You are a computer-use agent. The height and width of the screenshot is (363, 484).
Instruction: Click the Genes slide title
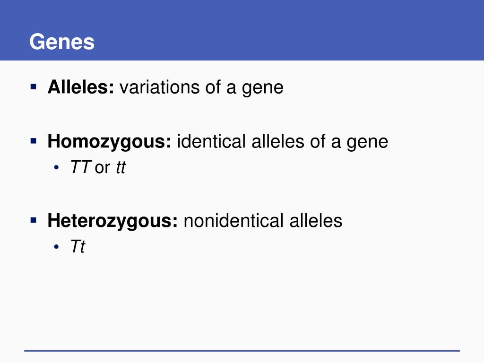[x=62, y=42]
